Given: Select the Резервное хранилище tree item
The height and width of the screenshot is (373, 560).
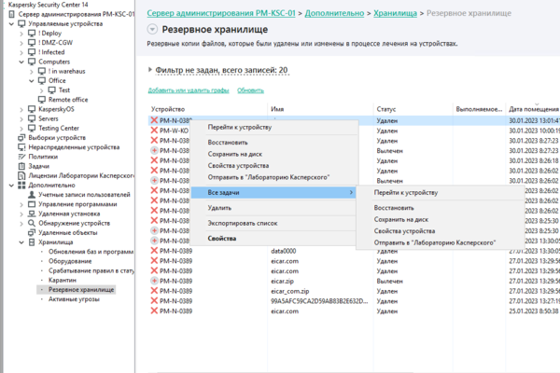Looking at the screenshot, I should [x=81, y=289].
